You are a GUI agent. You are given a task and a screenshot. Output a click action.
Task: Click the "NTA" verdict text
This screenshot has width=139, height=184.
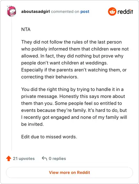click(x=26, y=29)
